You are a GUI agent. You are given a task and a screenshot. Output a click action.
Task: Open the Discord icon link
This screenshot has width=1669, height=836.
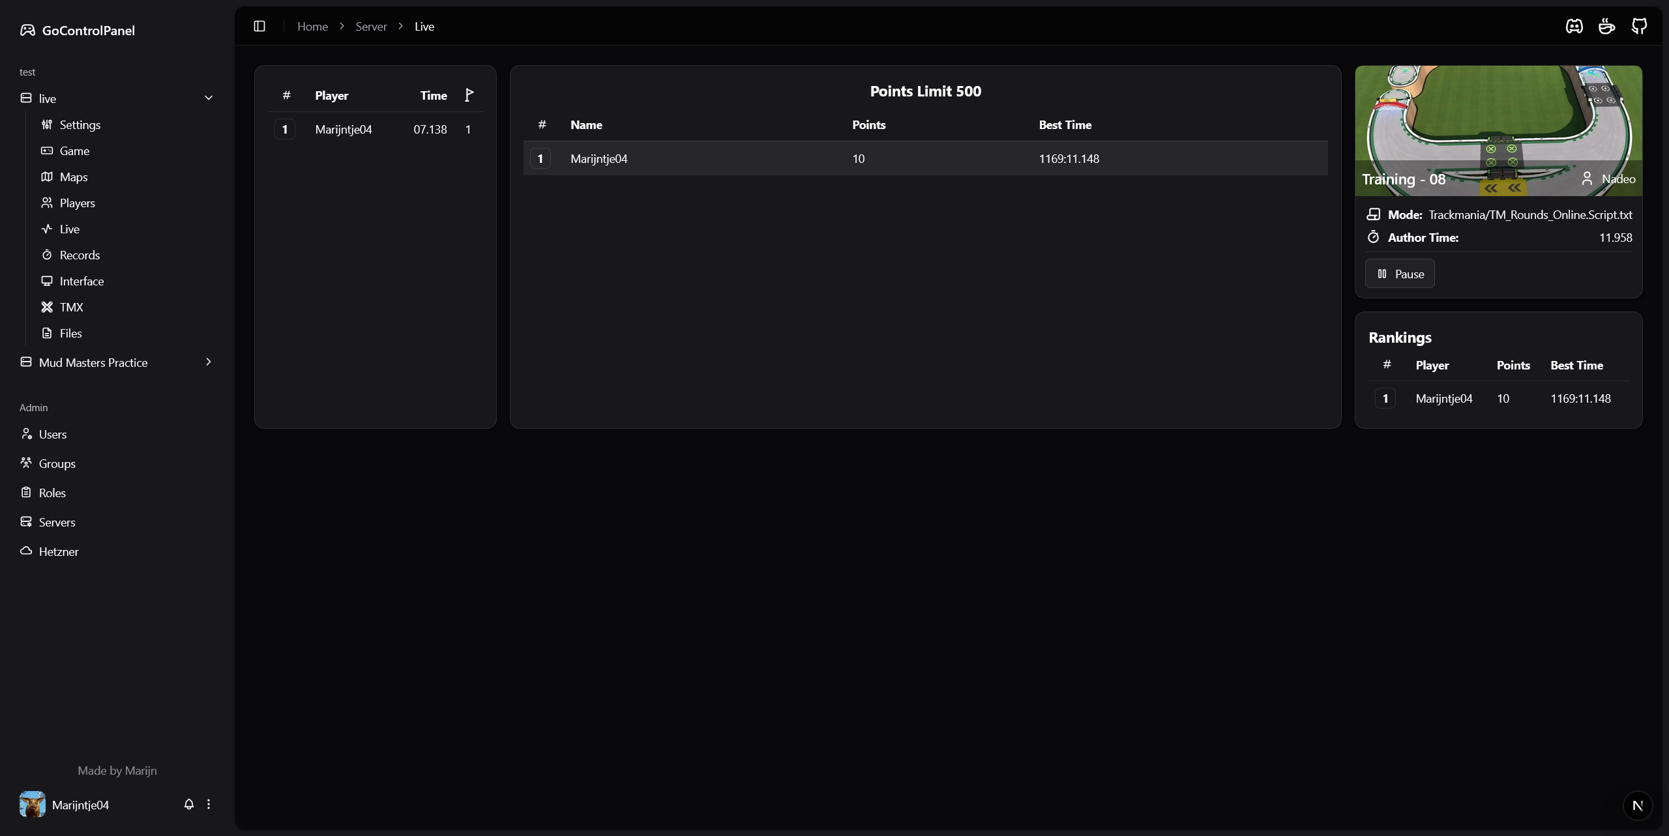point(1574,26)
